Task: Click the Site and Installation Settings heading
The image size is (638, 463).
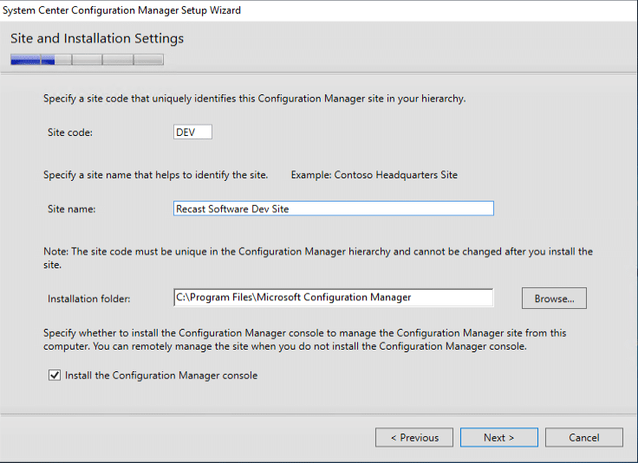Action: tap(97, 39)
